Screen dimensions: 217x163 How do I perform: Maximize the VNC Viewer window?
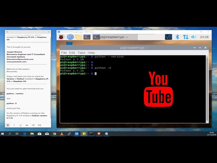click(x=201, y=32)
